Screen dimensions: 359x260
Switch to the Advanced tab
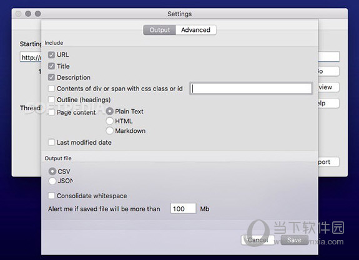coord(196,30)
